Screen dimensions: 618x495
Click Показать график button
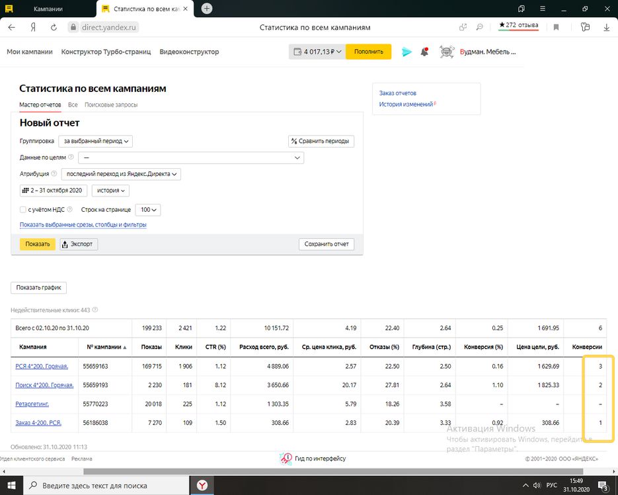[38, 287]
